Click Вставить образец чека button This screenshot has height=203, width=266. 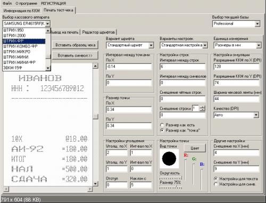[x=76, y=45]
